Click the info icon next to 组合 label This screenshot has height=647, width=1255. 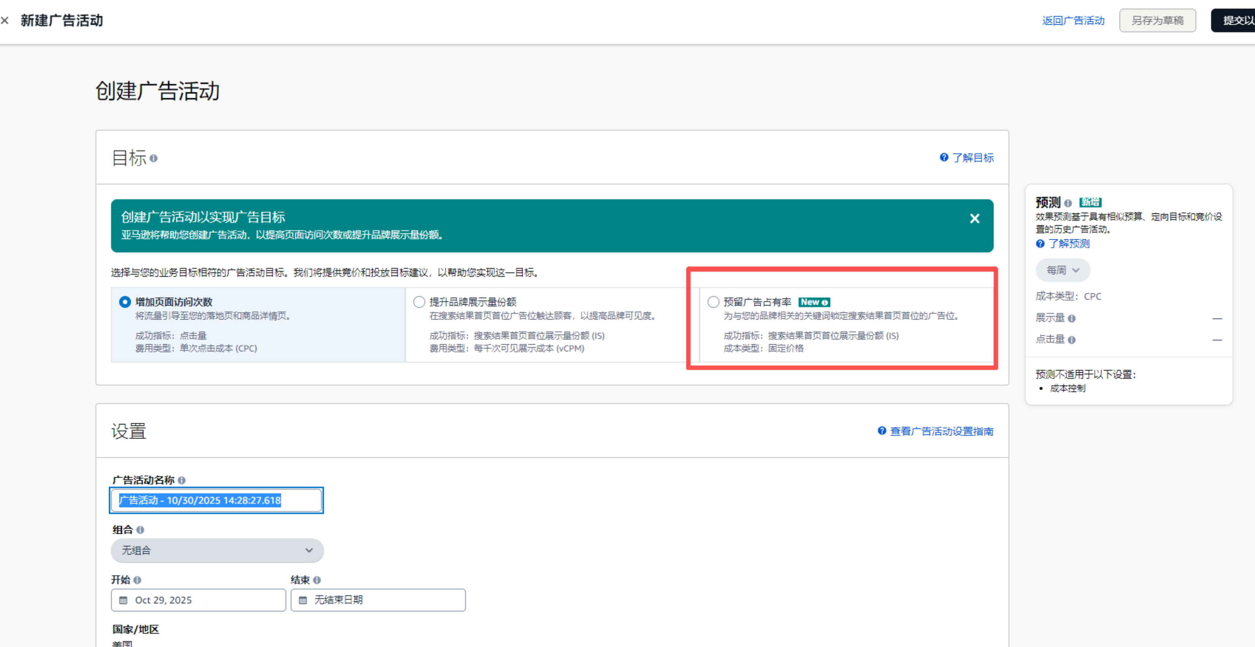(140, 530)
